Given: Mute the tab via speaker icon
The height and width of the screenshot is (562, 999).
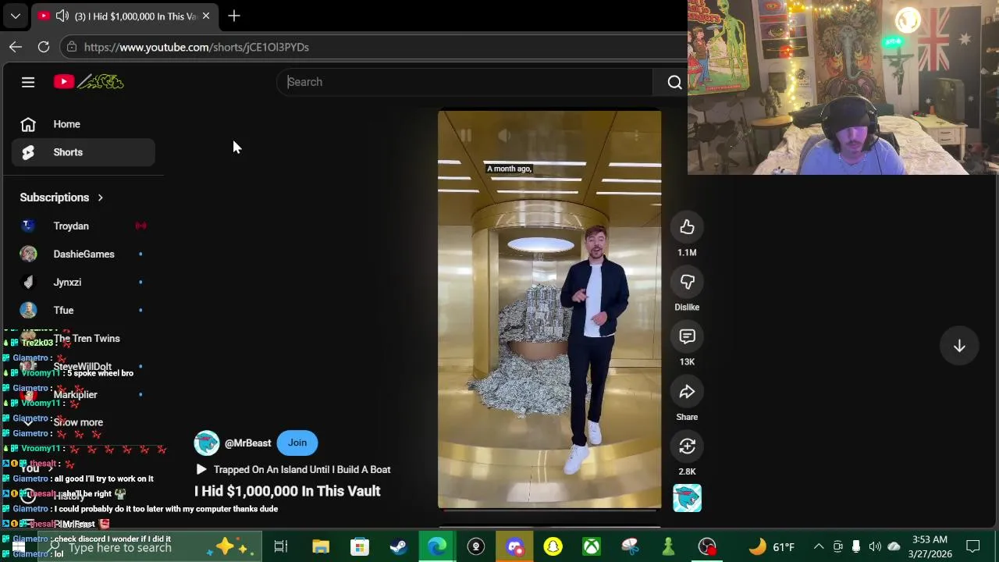Looking at the screenshot, I should [62, 16].
